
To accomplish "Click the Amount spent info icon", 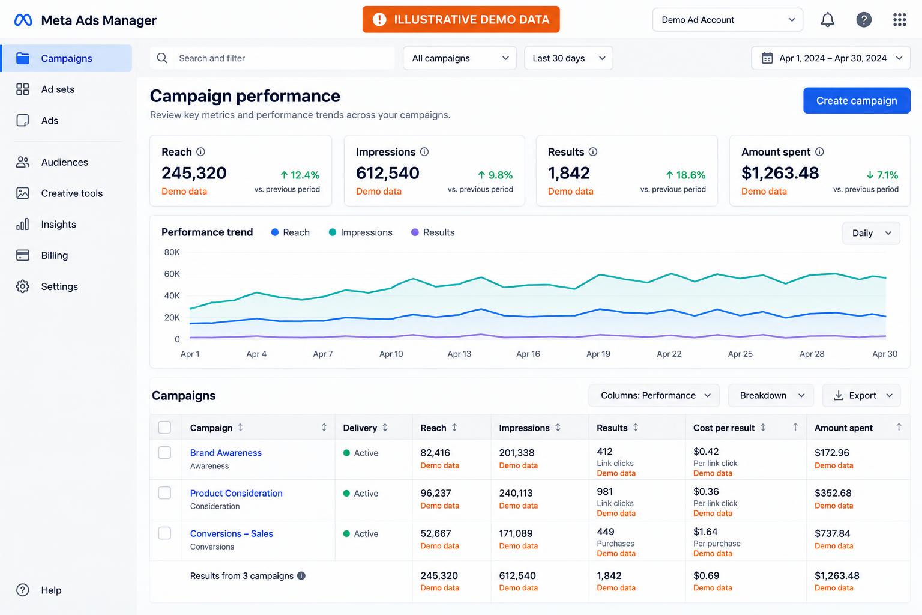I will (819, 152).
